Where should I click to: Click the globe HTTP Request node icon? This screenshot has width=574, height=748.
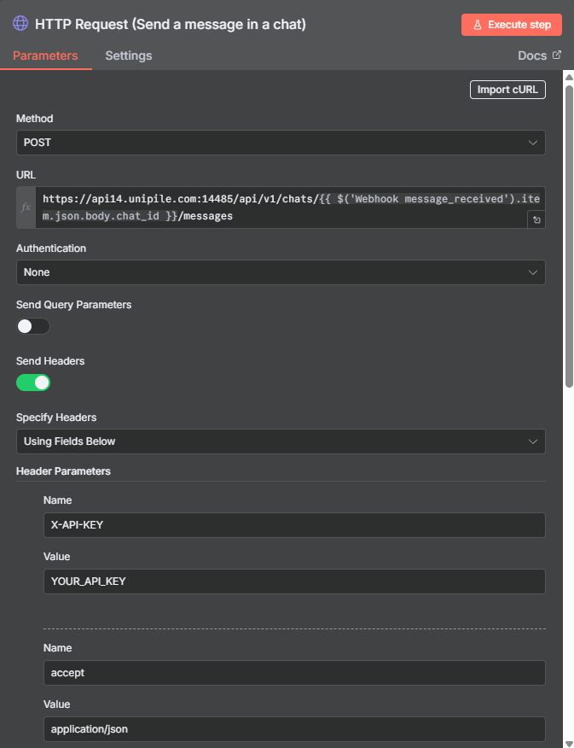point(20,23)
